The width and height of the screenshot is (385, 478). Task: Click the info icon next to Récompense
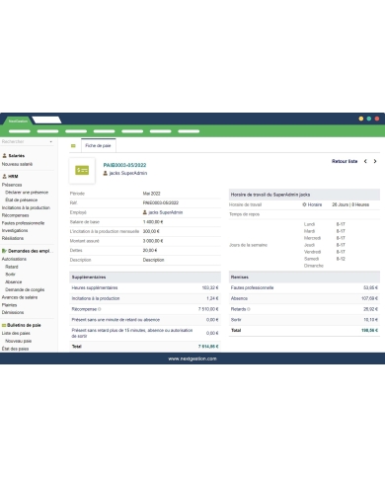tap(100, 309)
